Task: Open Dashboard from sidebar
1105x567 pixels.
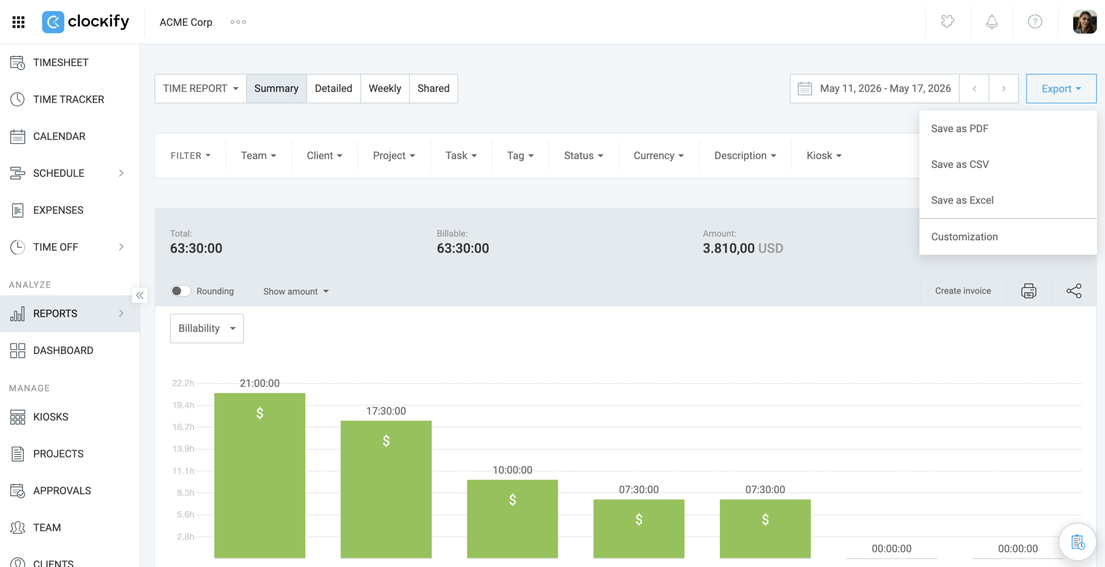Action: (70, 350)
